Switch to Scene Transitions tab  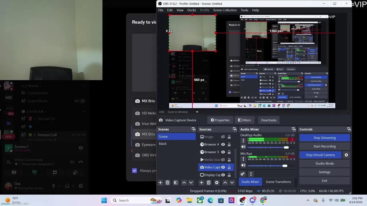(278, 182)
